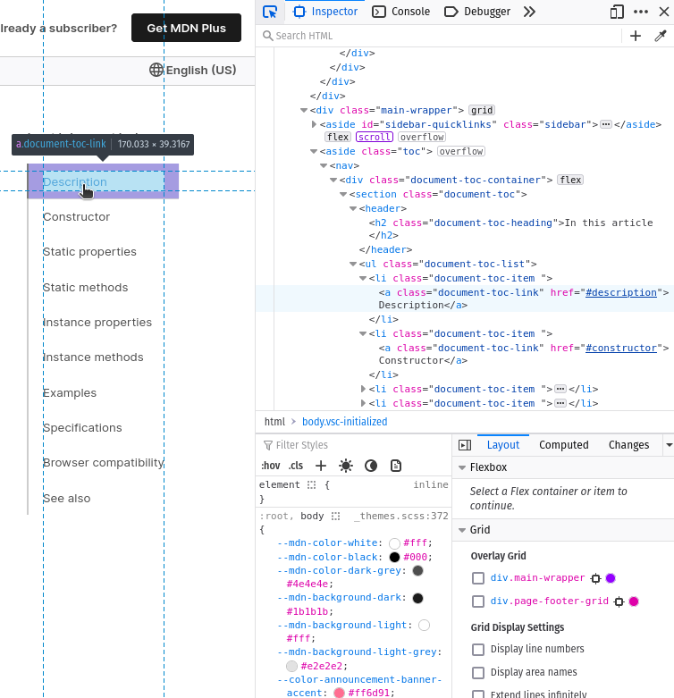Viewport: 674px width, 698px height.
Task: Change purple grid overlay color swatch
Action: (x=611, y=578)
